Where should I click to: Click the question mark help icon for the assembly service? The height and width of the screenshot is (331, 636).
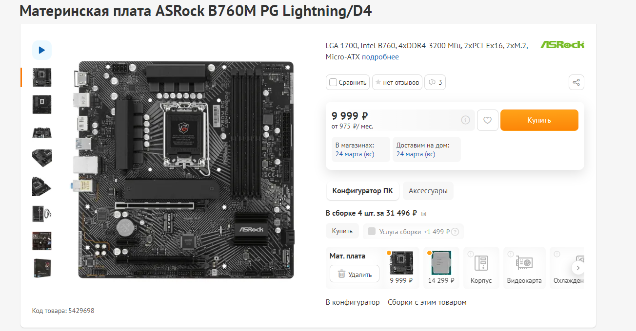coord(455,232)
